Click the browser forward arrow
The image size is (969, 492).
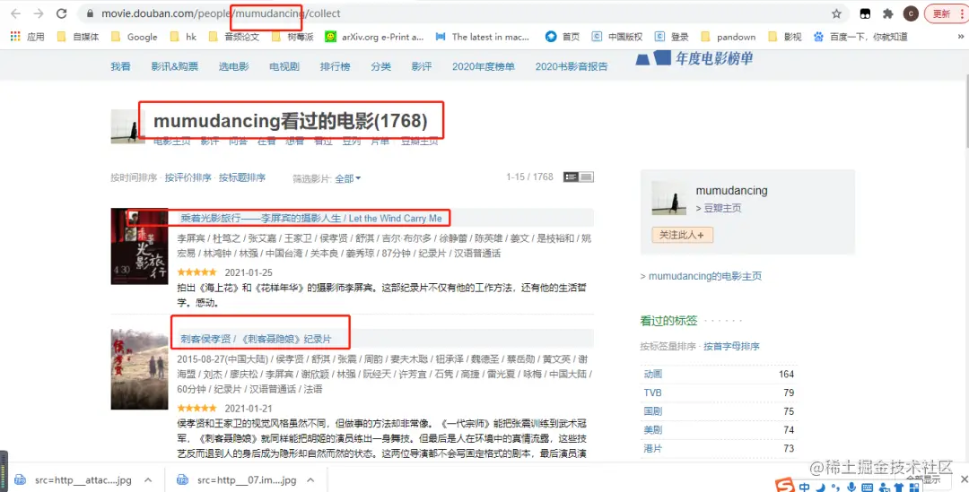pos(39,13)
